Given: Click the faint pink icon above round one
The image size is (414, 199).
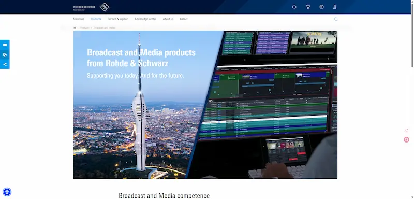Looking at the screenshot, I should pyautogui.click(x=406, y=130).
